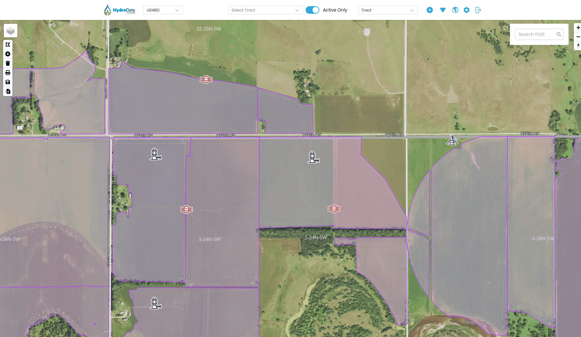Select the draw polygon tool

tap(8, 45)
